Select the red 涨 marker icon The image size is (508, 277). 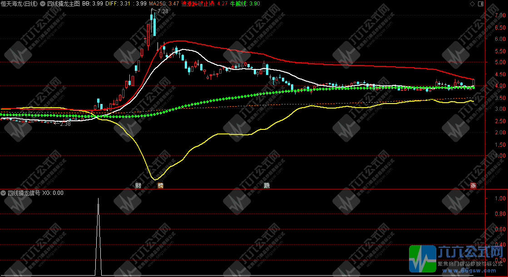coord(473,185)
